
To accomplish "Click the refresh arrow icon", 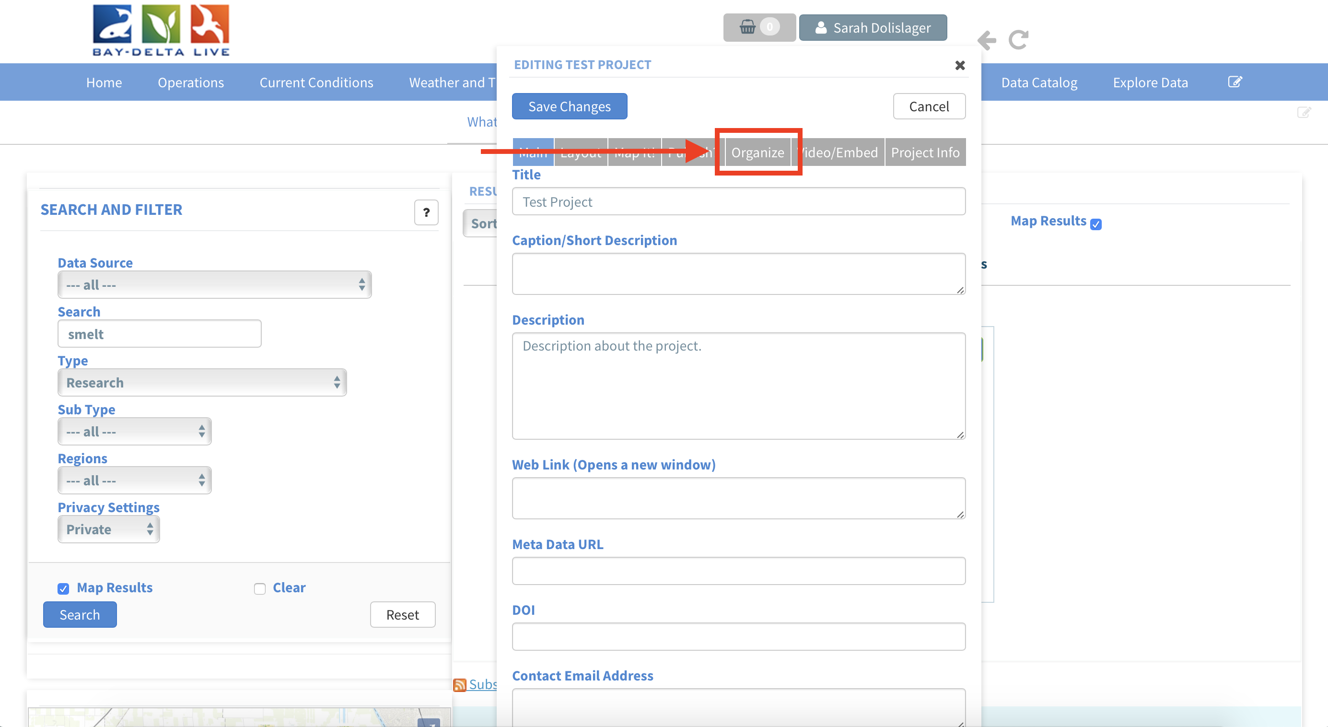I will (x=1018, y=40).
